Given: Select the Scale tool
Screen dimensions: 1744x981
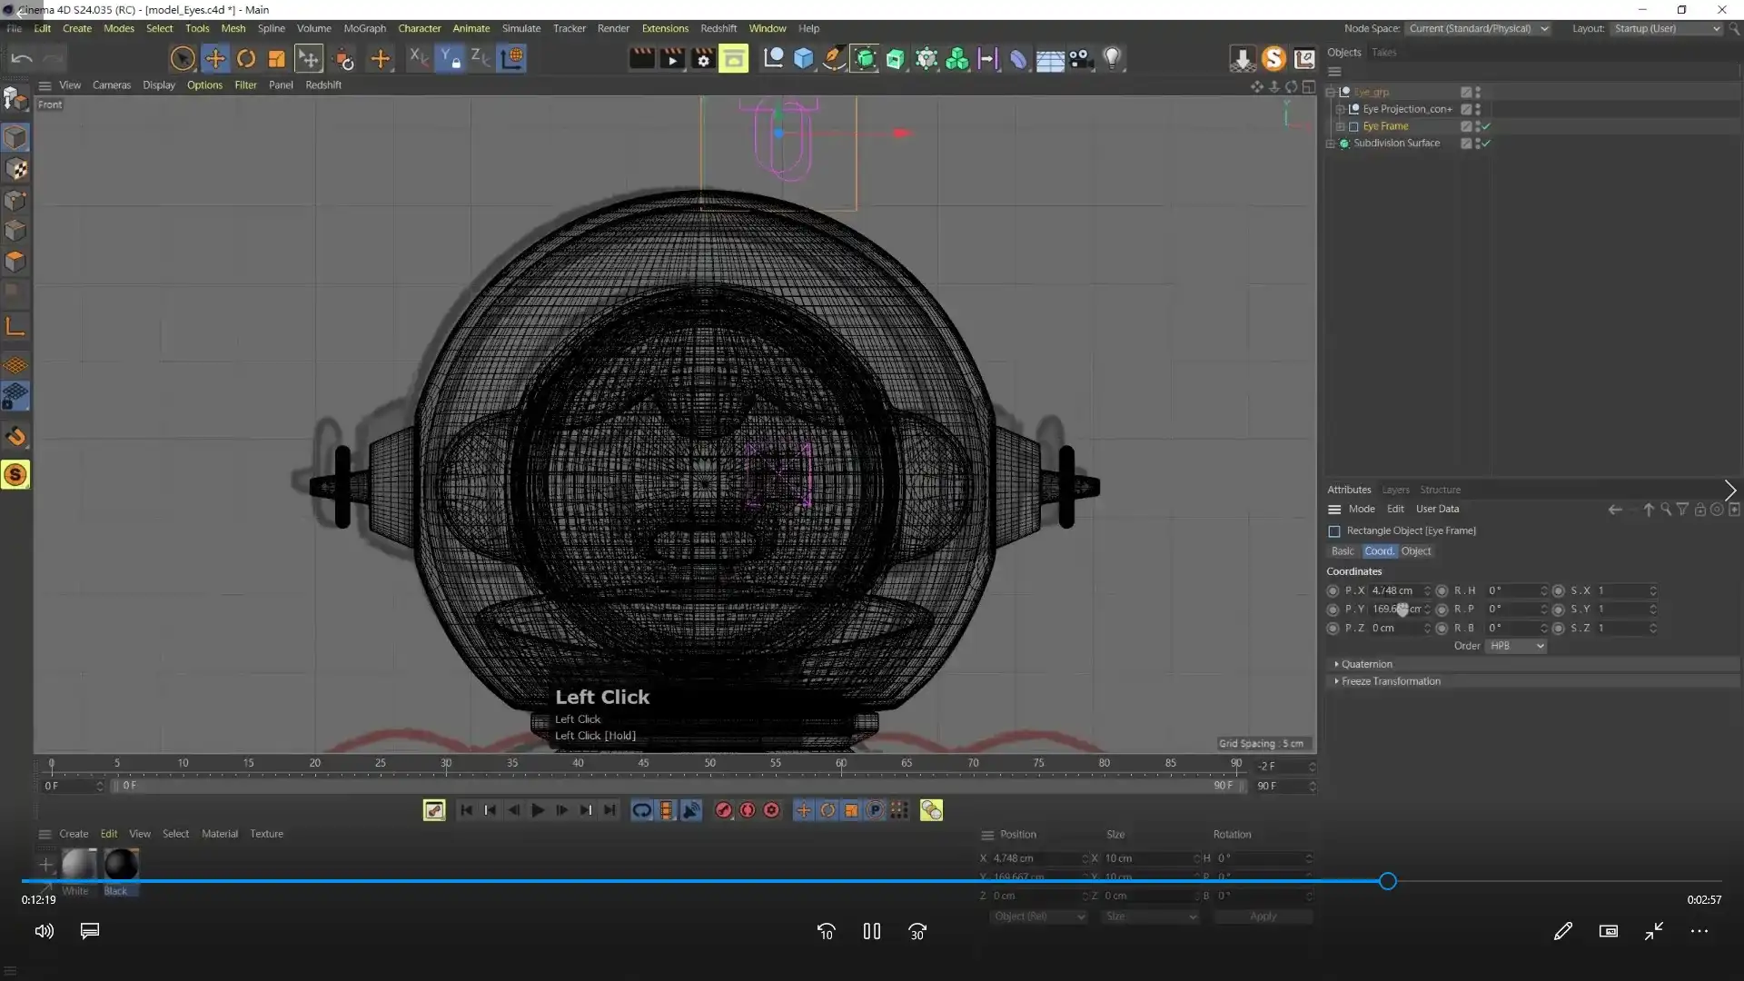Looking at the screenshot, I should [x=276, y=59].
